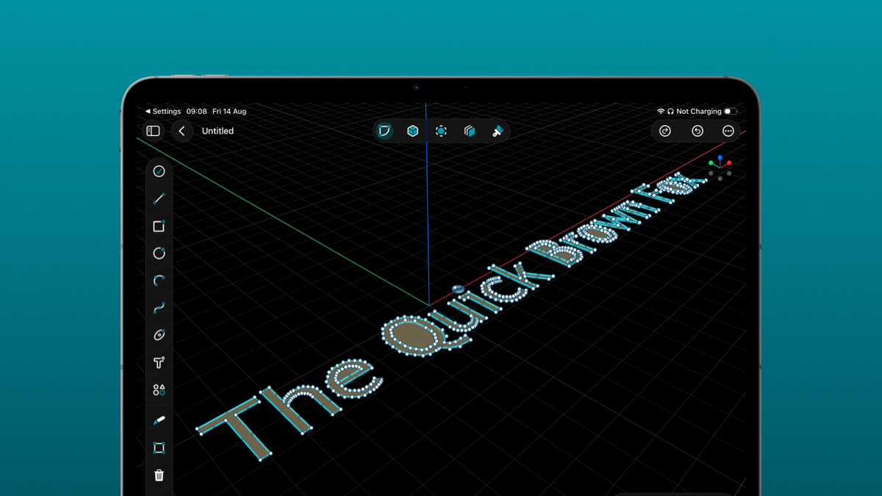The width and height of the screenshot is (882, 496).
Task: Click the Wi-Fi status icon
Action: pyautogui.click(x=661, y=112)
